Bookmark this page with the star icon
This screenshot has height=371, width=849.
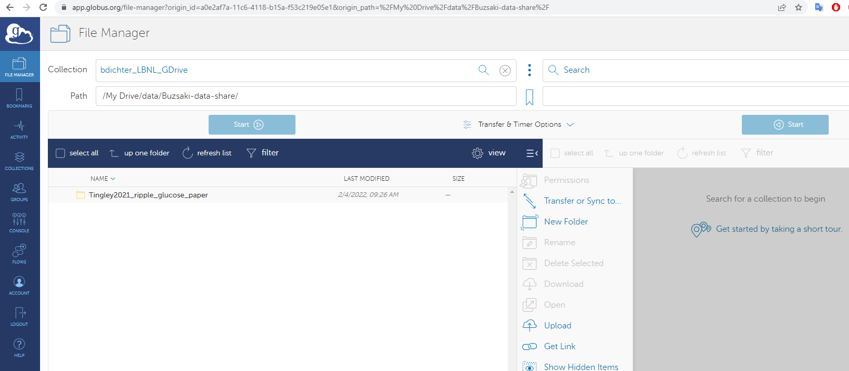tap(799, 7)
